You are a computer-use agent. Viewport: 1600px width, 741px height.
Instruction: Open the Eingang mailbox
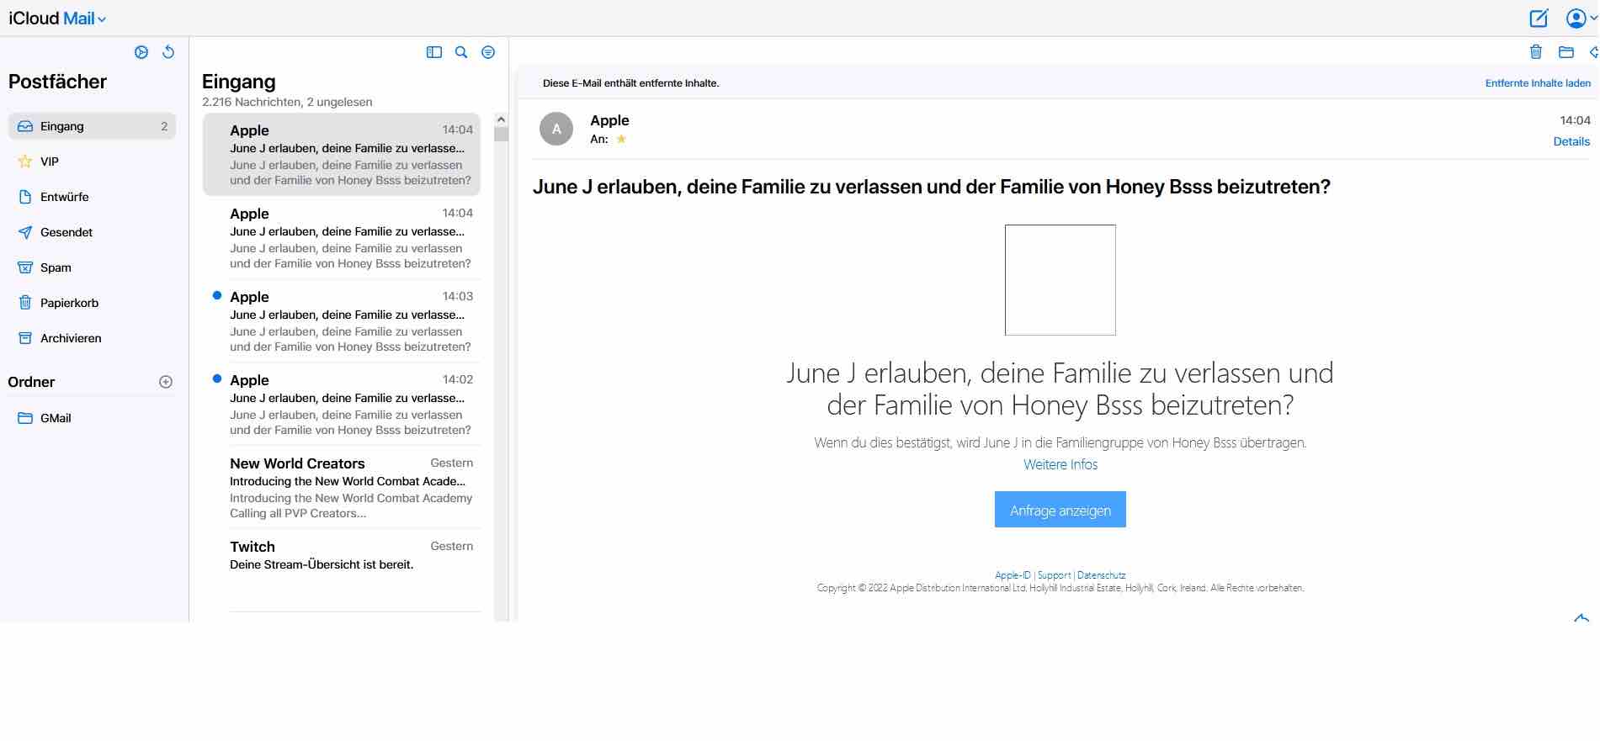[92, 126]
